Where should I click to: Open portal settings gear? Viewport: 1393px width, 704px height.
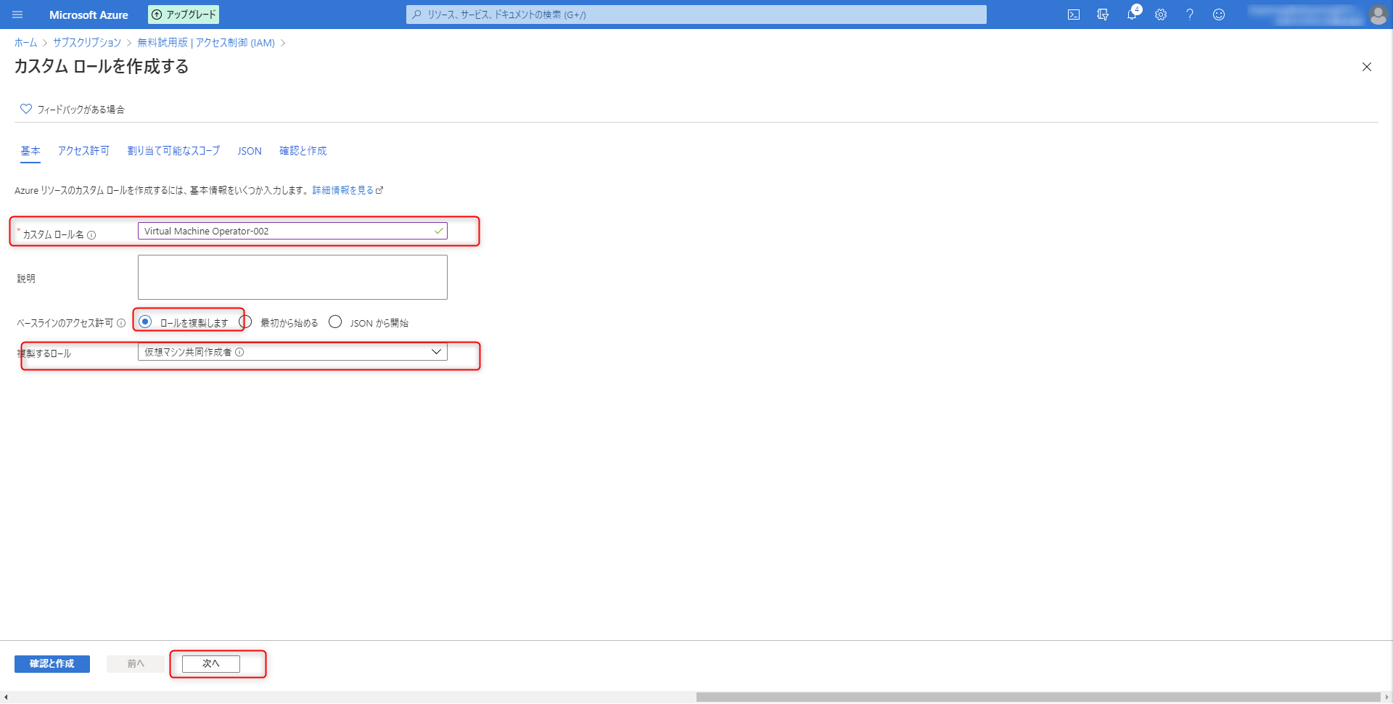point(1161,15)
